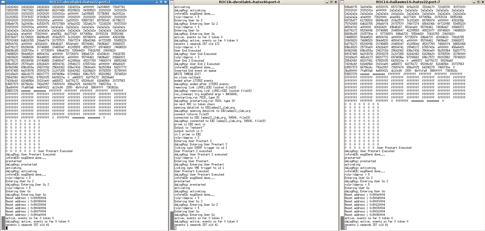
Task: Click 'nevents 1 newevnb 257 old 172' in ROC18
Action: (x=197, y=44)
